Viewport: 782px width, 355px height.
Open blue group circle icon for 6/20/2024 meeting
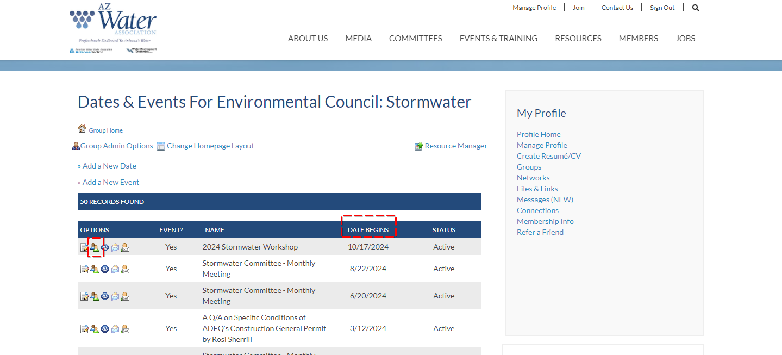pyautogui.click(x=105, y=296)
